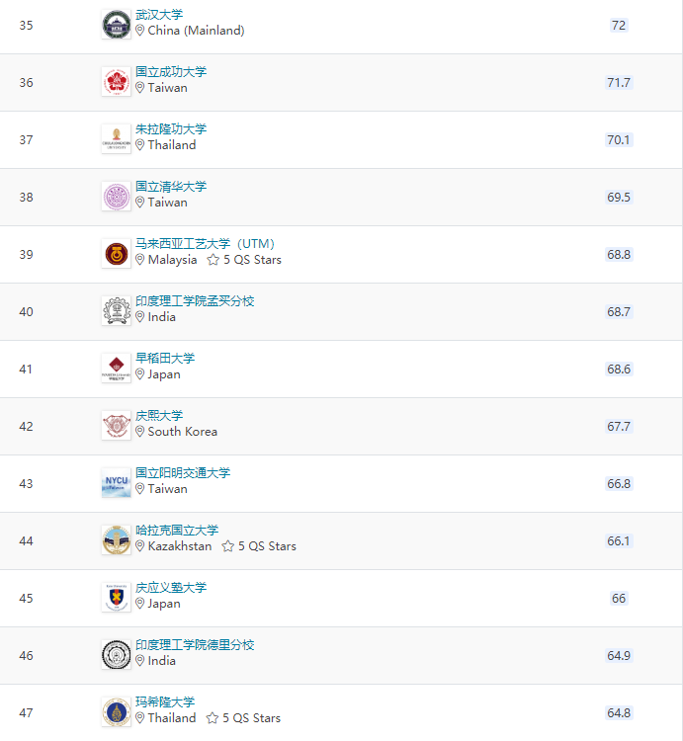
Task: Open the 早稻田大学 university link
Action: click(165, 359)
